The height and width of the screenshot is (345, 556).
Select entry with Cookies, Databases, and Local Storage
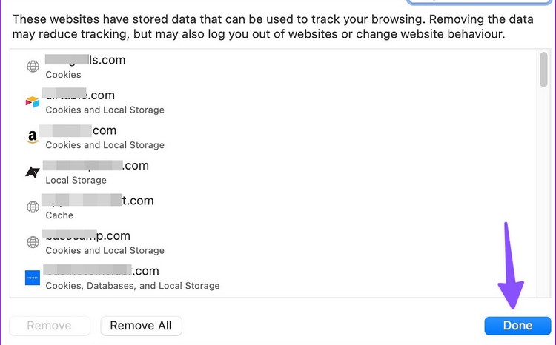pos(222,278)
